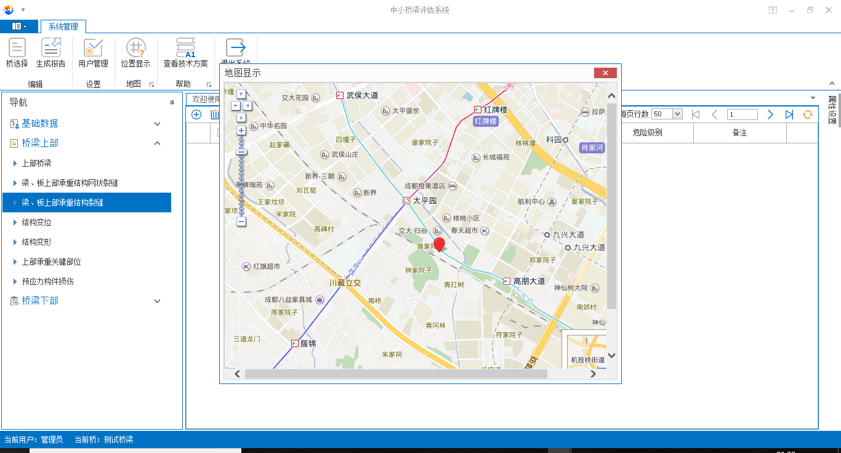841x453 pixels.
Task: Select the 系统管理 ribbon tab
Action: [x=63, y=26]
